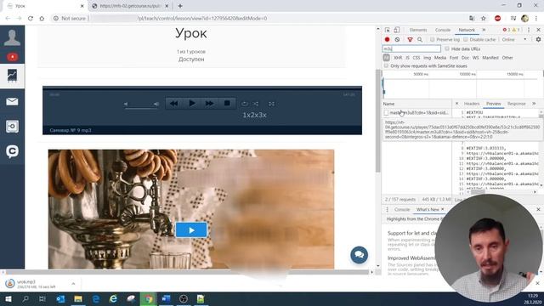Open Network settings gear
Viewport: 544px width, 306px height.
coord(538,40)
